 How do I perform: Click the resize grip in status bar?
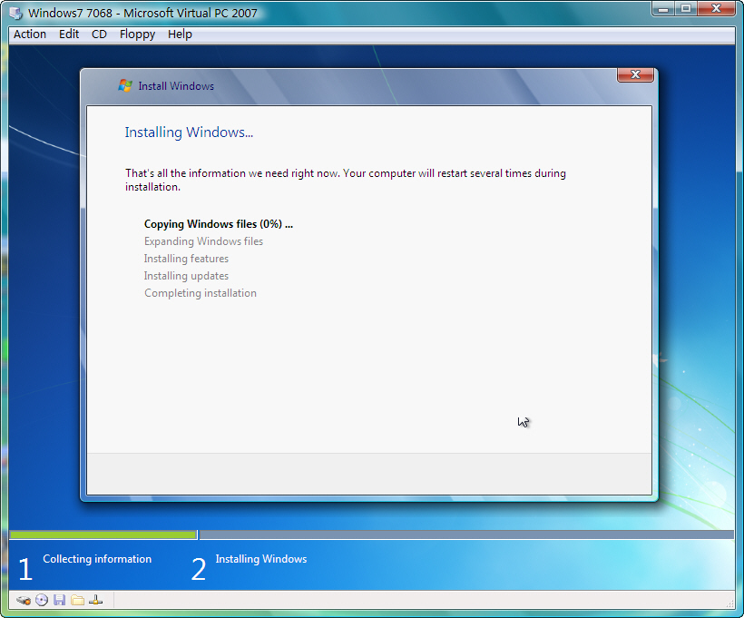coord(729,603)
